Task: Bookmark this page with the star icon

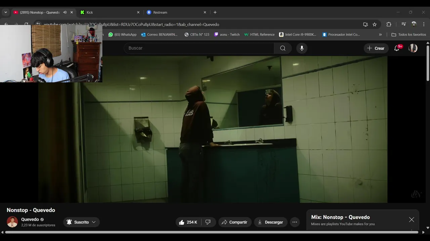Action: [375, 24]
